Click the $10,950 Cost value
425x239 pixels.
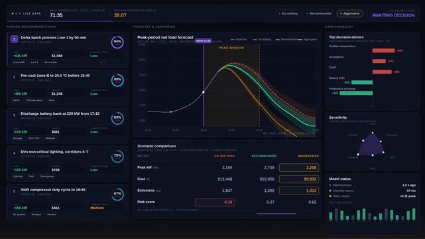pyautogui.click(x=267, y=179)
